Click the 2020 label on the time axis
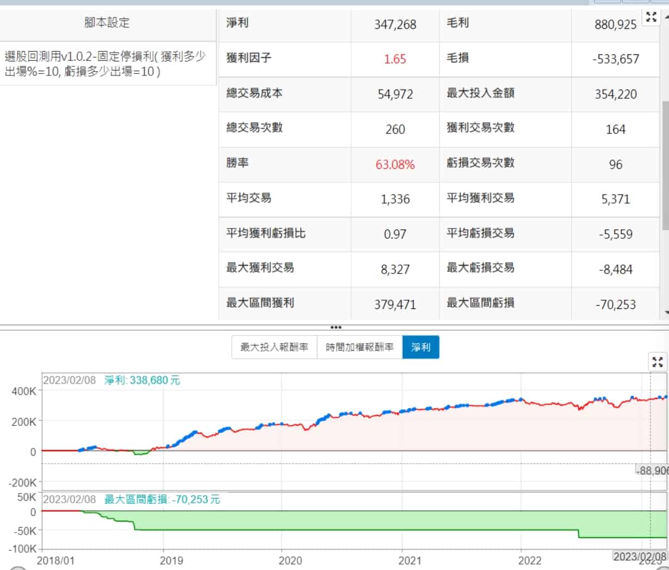 tap(290, 560)
